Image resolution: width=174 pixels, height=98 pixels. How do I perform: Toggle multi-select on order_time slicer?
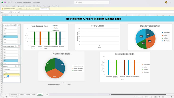click(16, 46)
